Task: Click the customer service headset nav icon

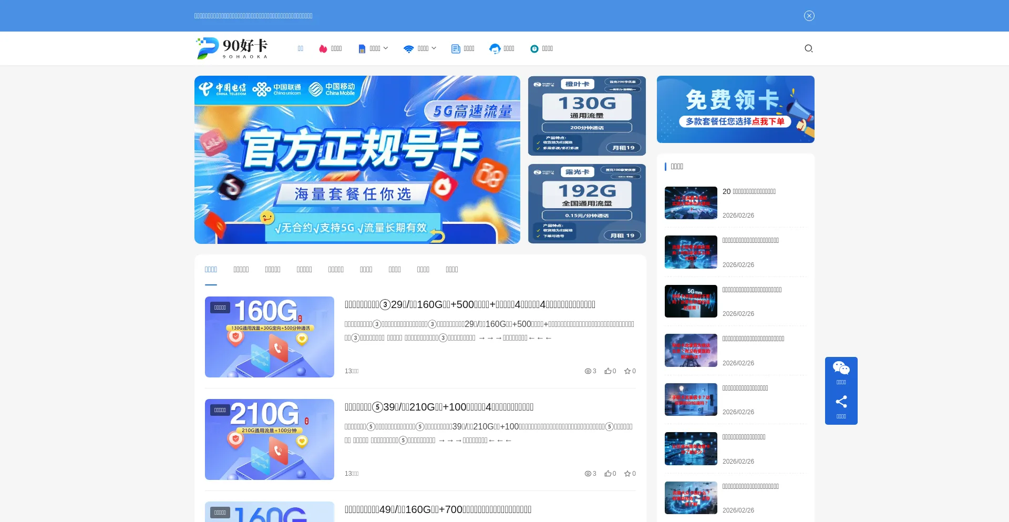Action: (x=495, y=49)
